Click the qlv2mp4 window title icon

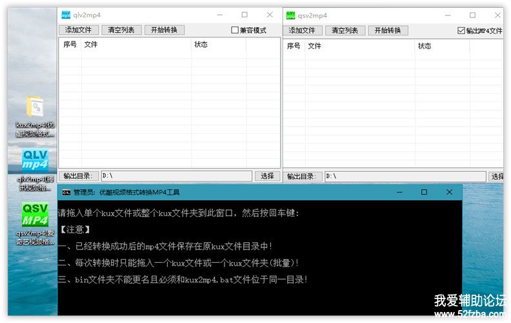tap(66, 15)
